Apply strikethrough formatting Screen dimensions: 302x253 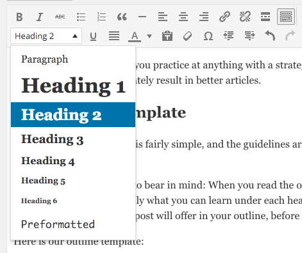tap(60, 17)
